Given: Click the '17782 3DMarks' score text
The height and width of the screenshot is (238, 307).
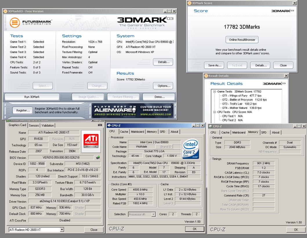Looking at the screenshot, I should (x=242, y=27).
